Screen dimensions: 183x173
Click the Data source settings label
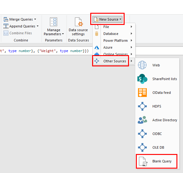[78, 32]
